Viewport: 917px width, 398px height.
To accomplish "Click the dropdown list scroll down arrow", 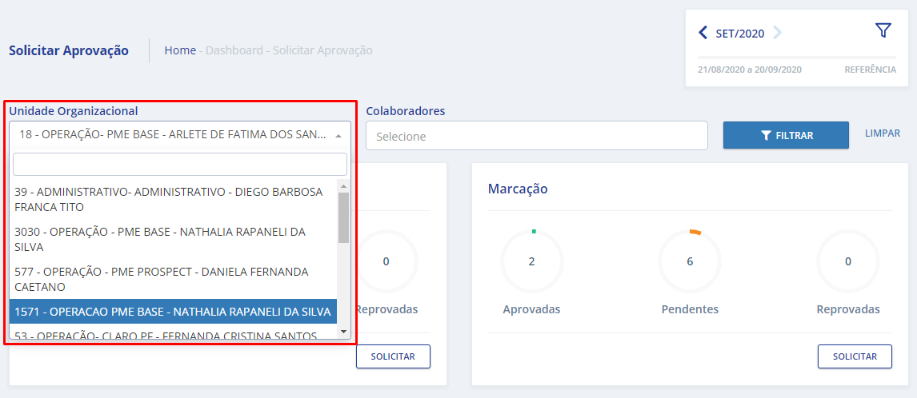I will pyautogui.click(x=343, y=332).
